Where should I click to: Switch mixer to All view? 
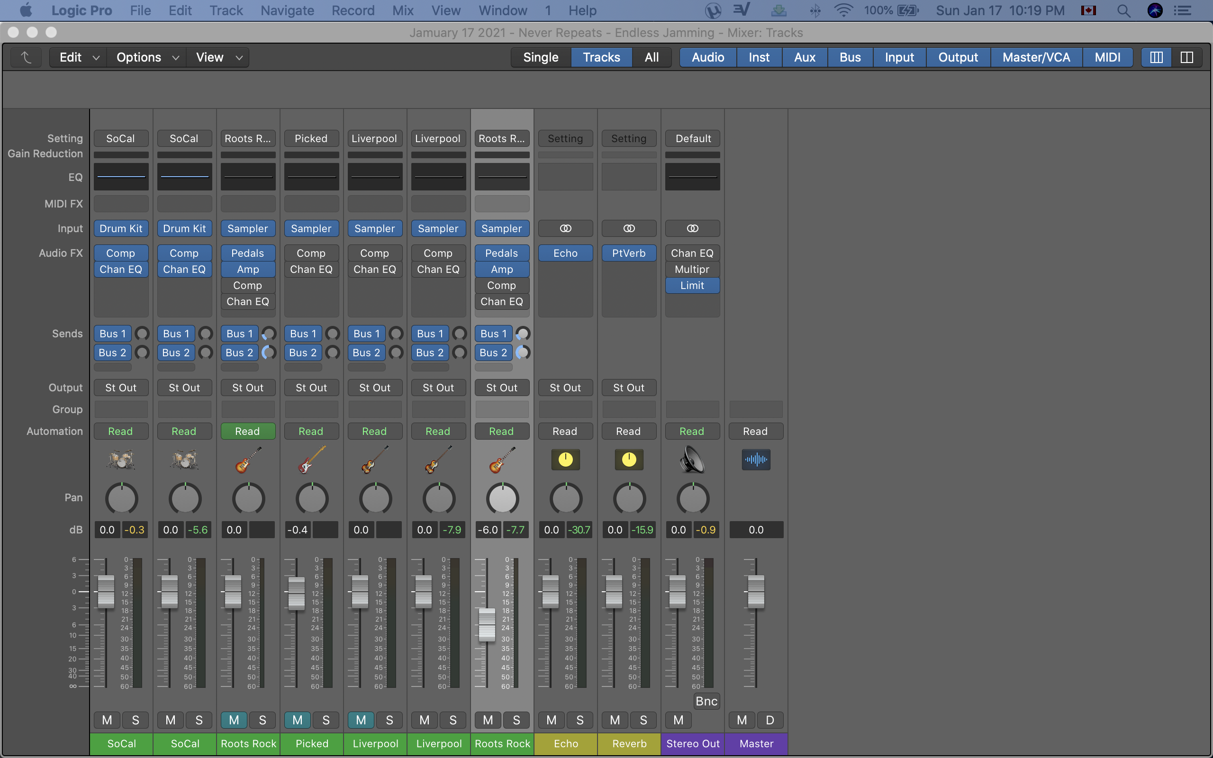pos(652,57)
